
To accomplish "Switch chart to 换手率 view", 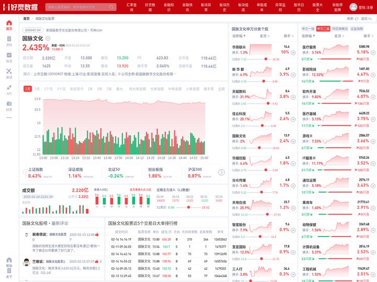I will tap(209, 89).
